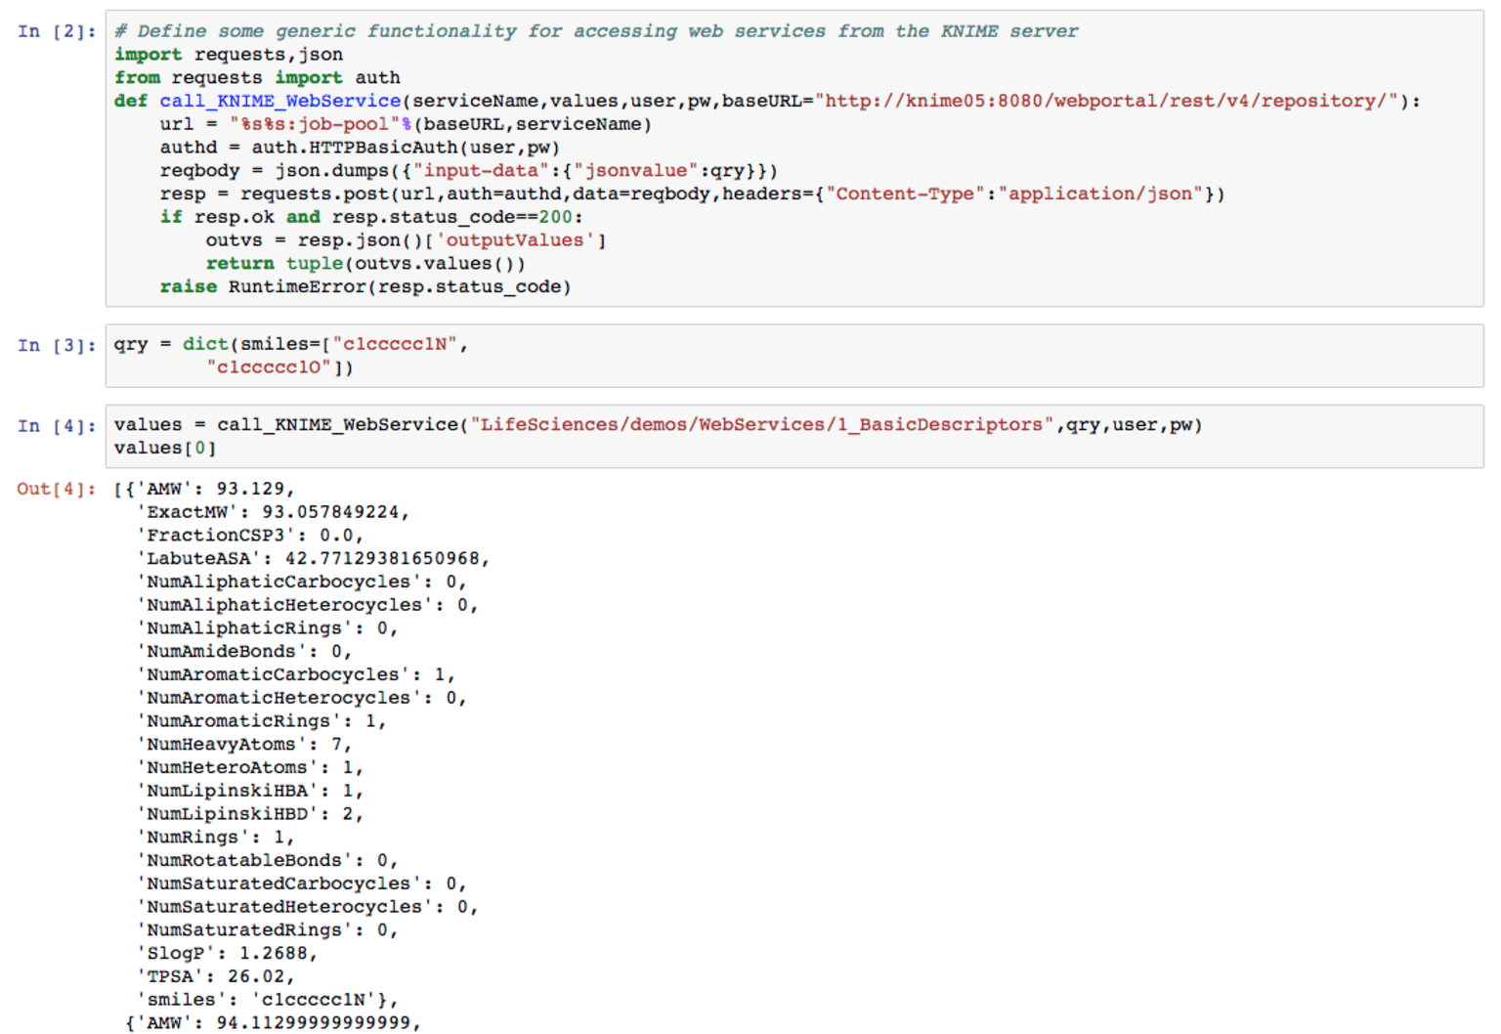Click the 'from requests import auth' line
This screenshot has height=1034, width=1501.
pos(257,78)
